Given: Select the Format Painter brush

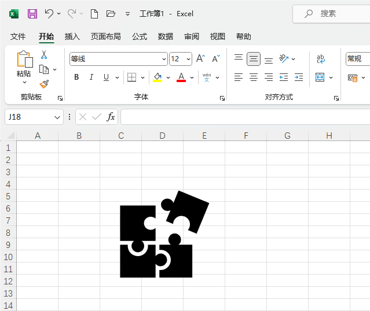Looking at the screenshot, I should click(44, 84).
